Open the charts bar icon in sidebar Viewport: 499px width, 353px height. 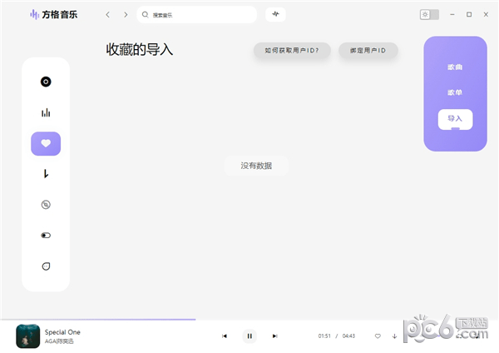coord(46,112)
